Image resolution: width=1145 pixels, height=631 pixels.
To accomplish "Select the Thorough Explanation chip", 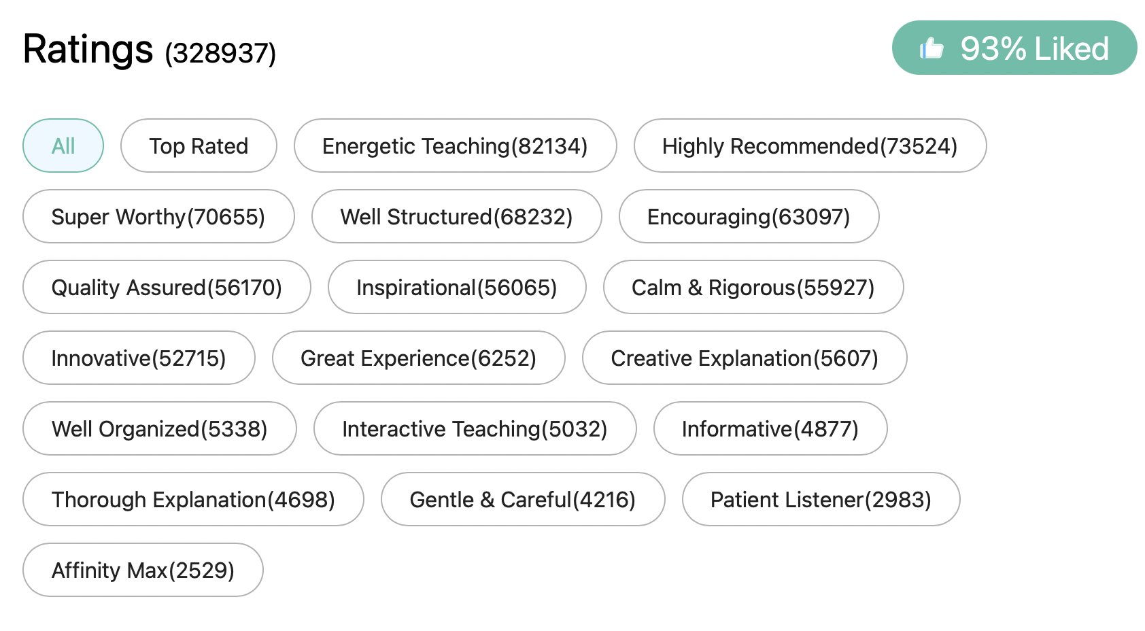I will (x=192, y=499).
